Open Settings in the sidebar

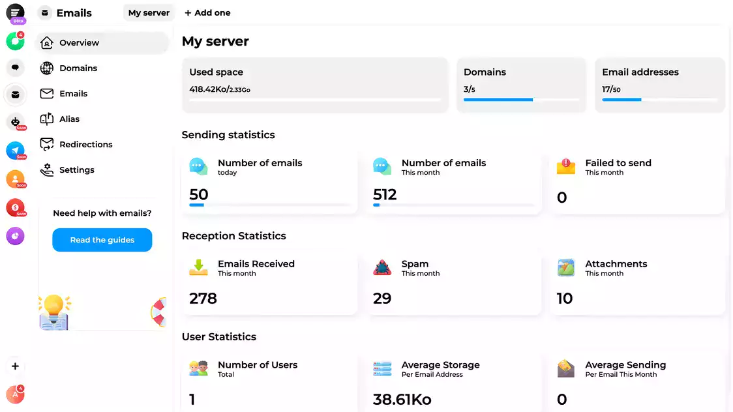102,170
